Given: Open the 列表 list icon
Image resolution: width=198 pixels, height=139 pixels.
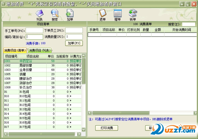Looking at the screenshot, I should pyautogui.click(x=40, y=15).
